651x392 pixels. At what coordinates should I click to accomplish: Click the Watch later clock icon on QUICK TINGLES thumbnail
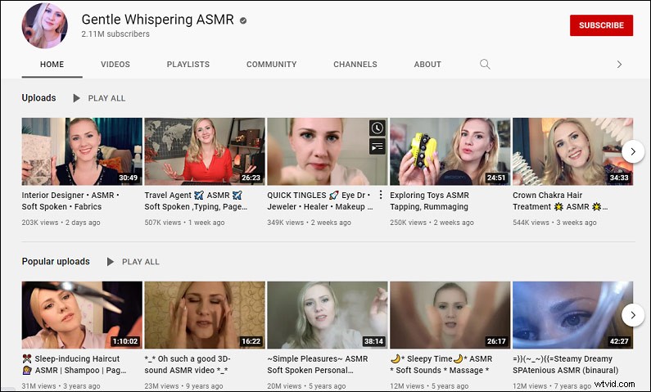pos(377,128)
